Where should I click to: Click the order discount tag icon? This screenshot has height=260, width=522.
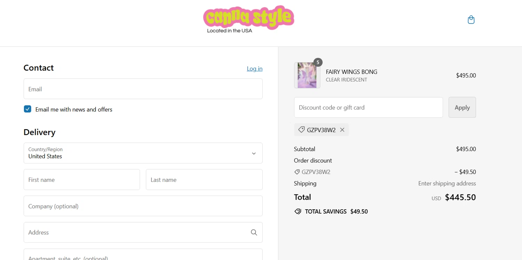point(297,172)
